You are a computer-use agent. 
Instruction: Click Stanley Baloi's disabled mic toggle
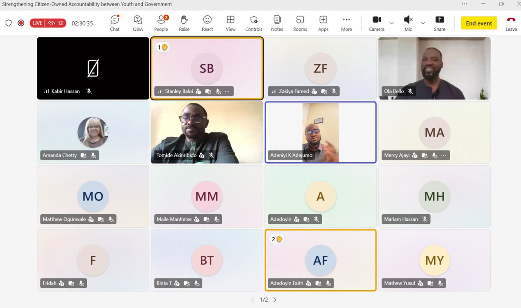pos(218,92)
